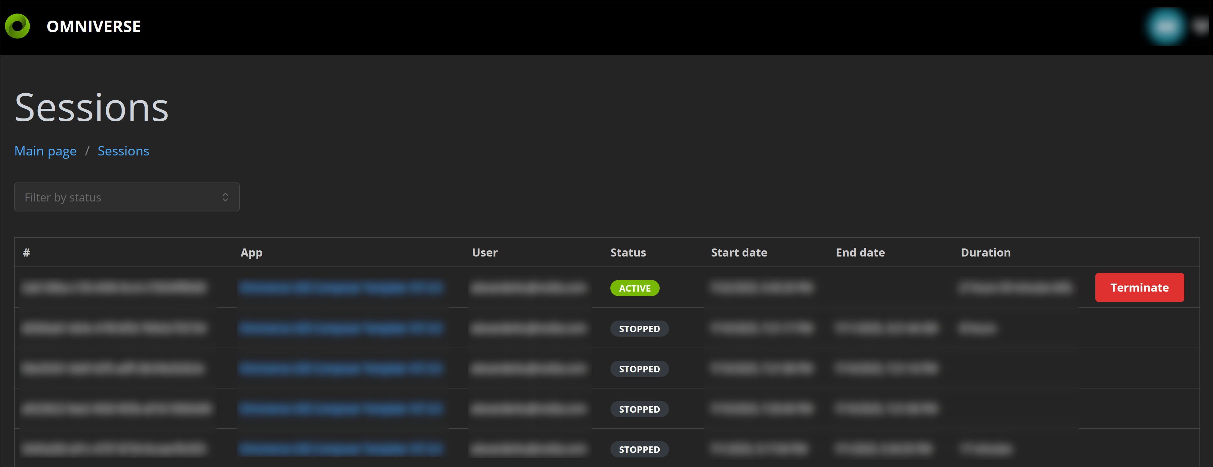Click the Omniverse green logo icon
Screen dimensions: 1213x467
pos(17,26)
